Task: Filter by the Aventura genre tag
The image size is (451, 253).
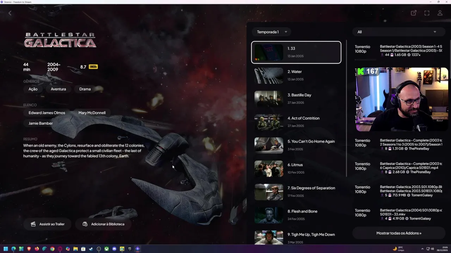Action: (x=58, y=89)
